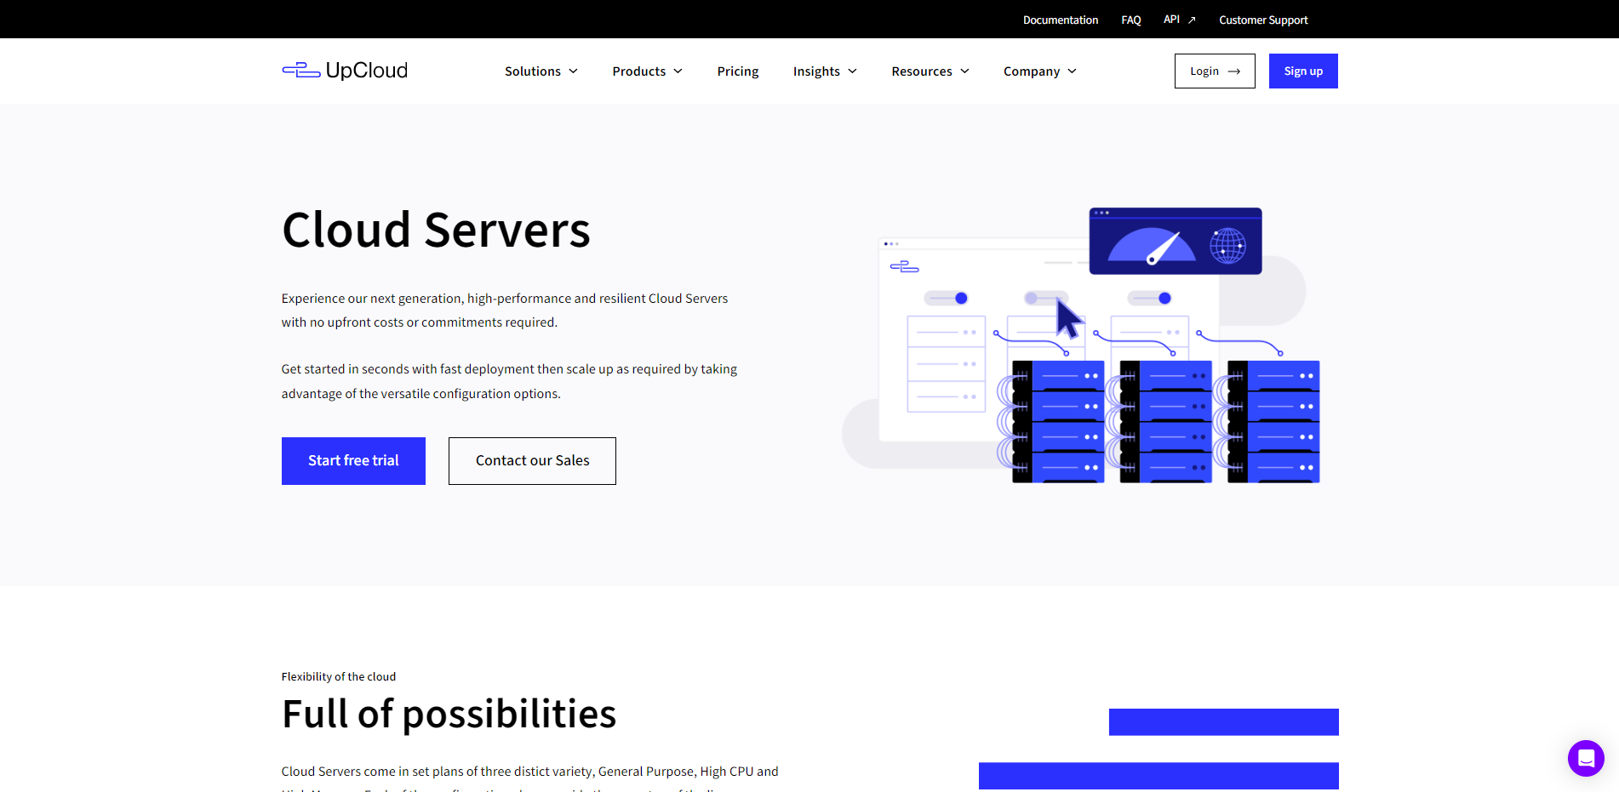Screen dimensions: 1619x792
Task: Open the FAQ link
Action: [x=1131, y=20]
